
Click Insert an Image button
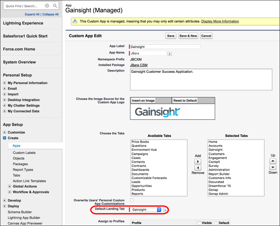143,101
